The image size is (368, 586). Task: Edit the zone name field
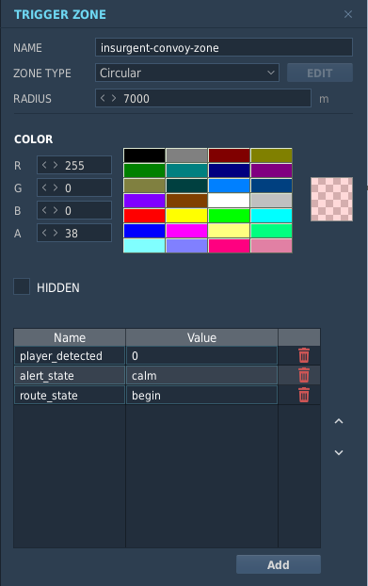224,47
